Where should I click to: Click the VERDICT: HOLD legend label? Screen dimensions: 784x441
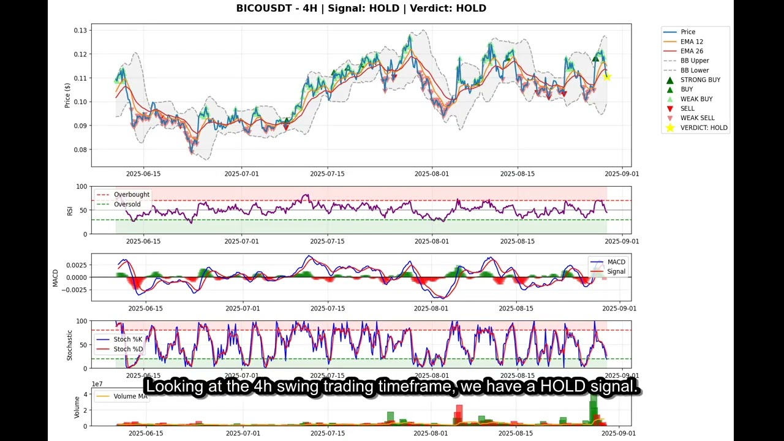pyautogui.click(x=704, y=127)
